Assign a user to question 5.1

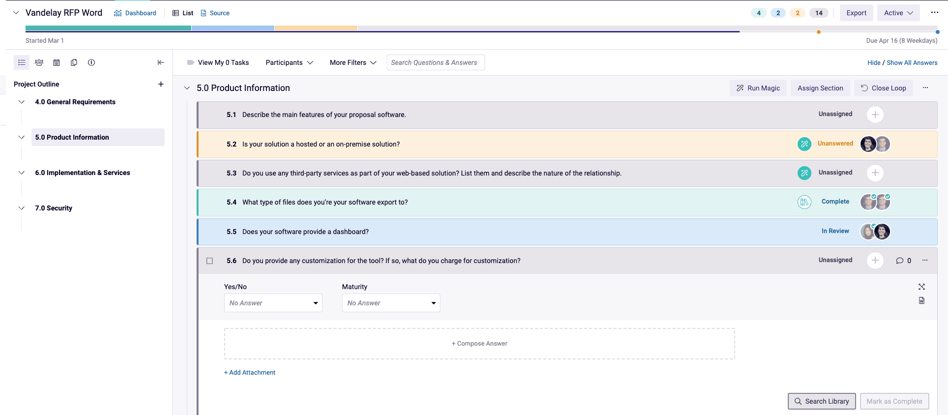(x=875, y=115)
